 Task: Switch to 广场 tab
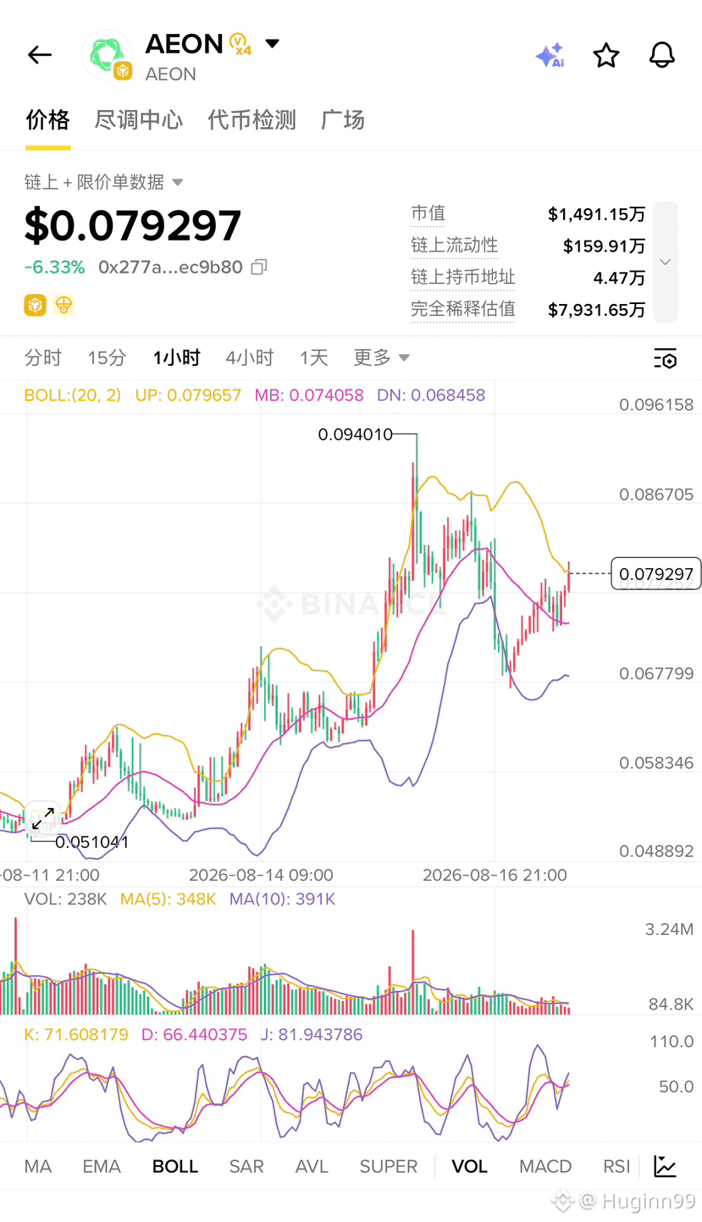(x=343, y=120)
